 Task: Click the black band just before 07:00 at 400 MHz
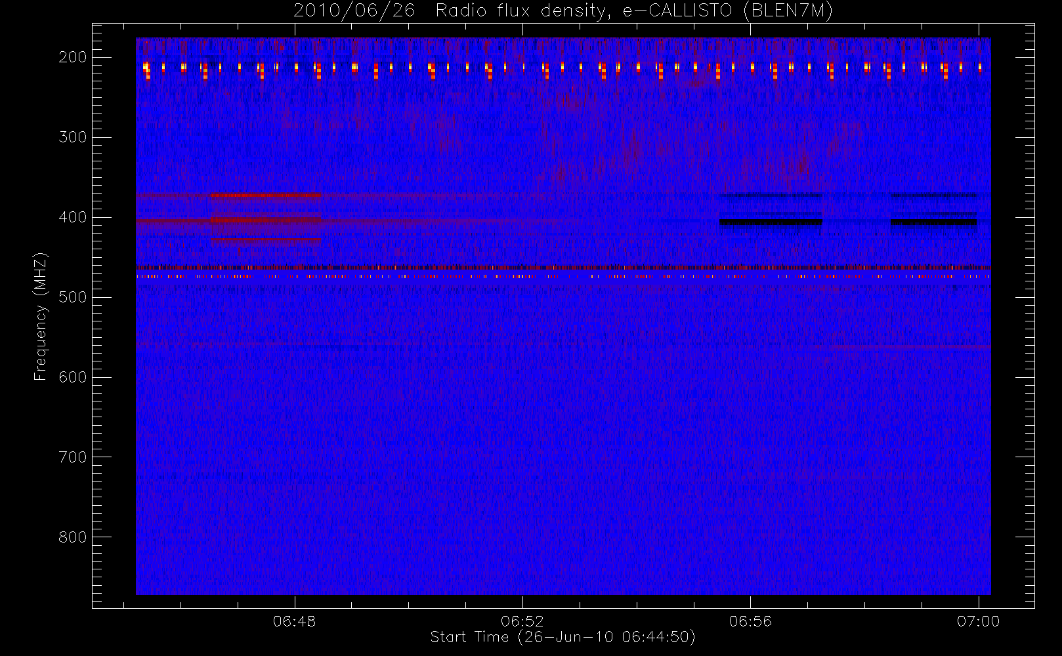tap(933, 222)
